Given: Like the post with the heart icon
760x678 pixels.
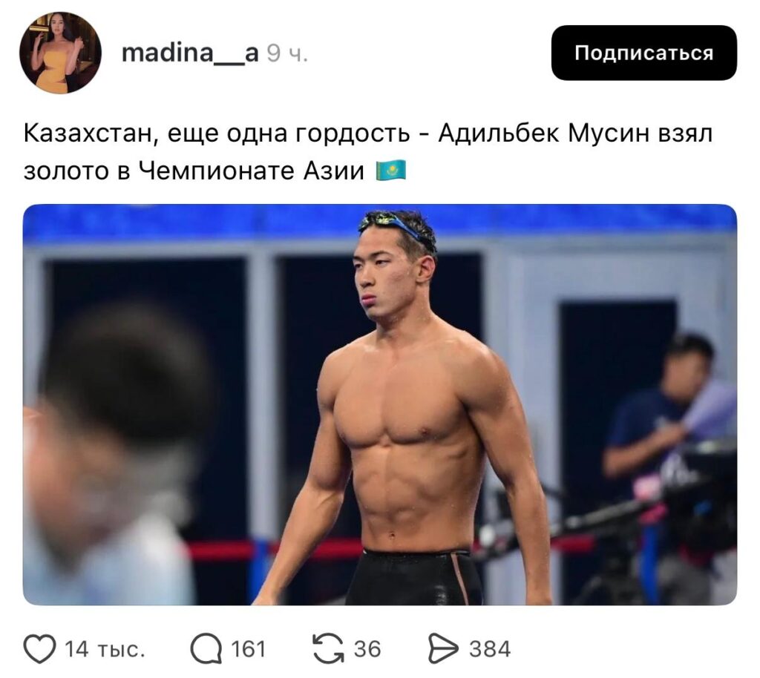Looking at the screenshot, I should [40, 649].
